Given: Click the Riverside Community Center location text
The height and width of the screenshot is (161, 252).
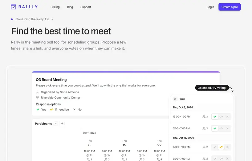Looking at the screenshot, I should [x=60, y=97].
